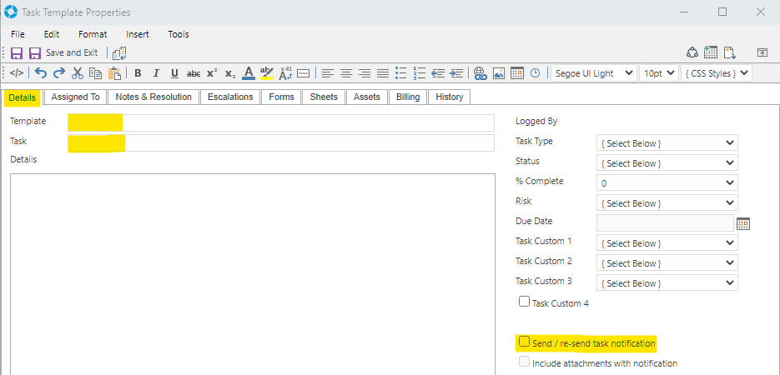Switch to the Escalations tab

pyautogui.click(x=230, y=97)
